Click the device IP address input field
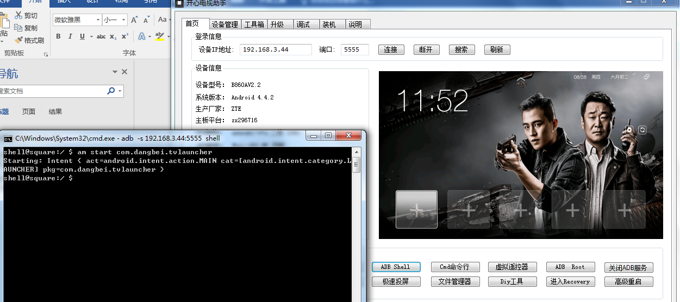 coord(276,49)
